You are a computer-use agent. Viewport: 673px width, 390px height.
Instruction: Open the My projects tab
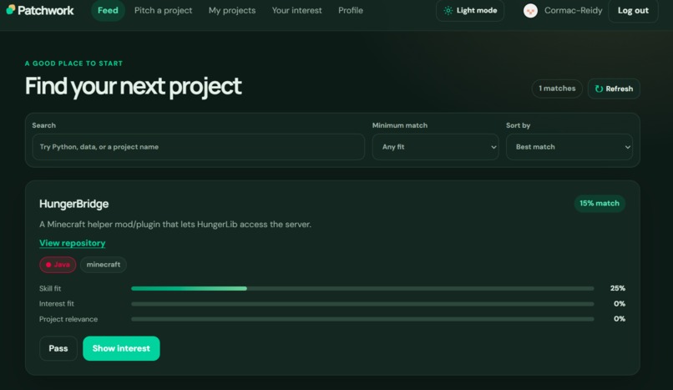pos(232,10)
